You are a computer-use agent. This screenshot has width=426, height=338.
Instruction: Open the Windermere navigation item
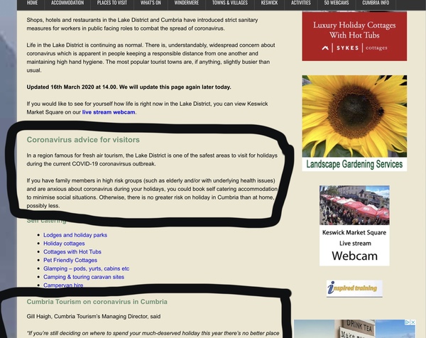(186, 4)
